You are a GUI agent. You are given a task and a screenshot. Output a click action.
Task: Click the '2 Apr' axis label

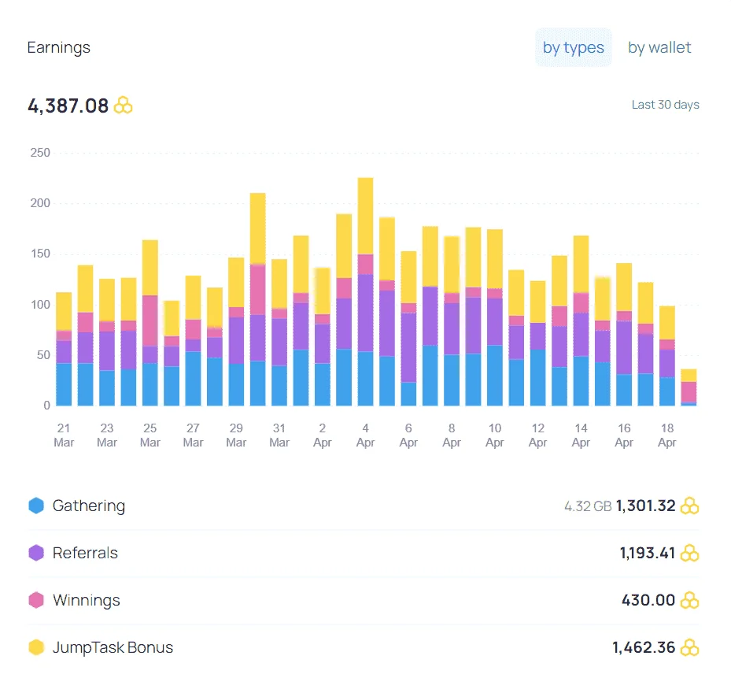(322, 435)
